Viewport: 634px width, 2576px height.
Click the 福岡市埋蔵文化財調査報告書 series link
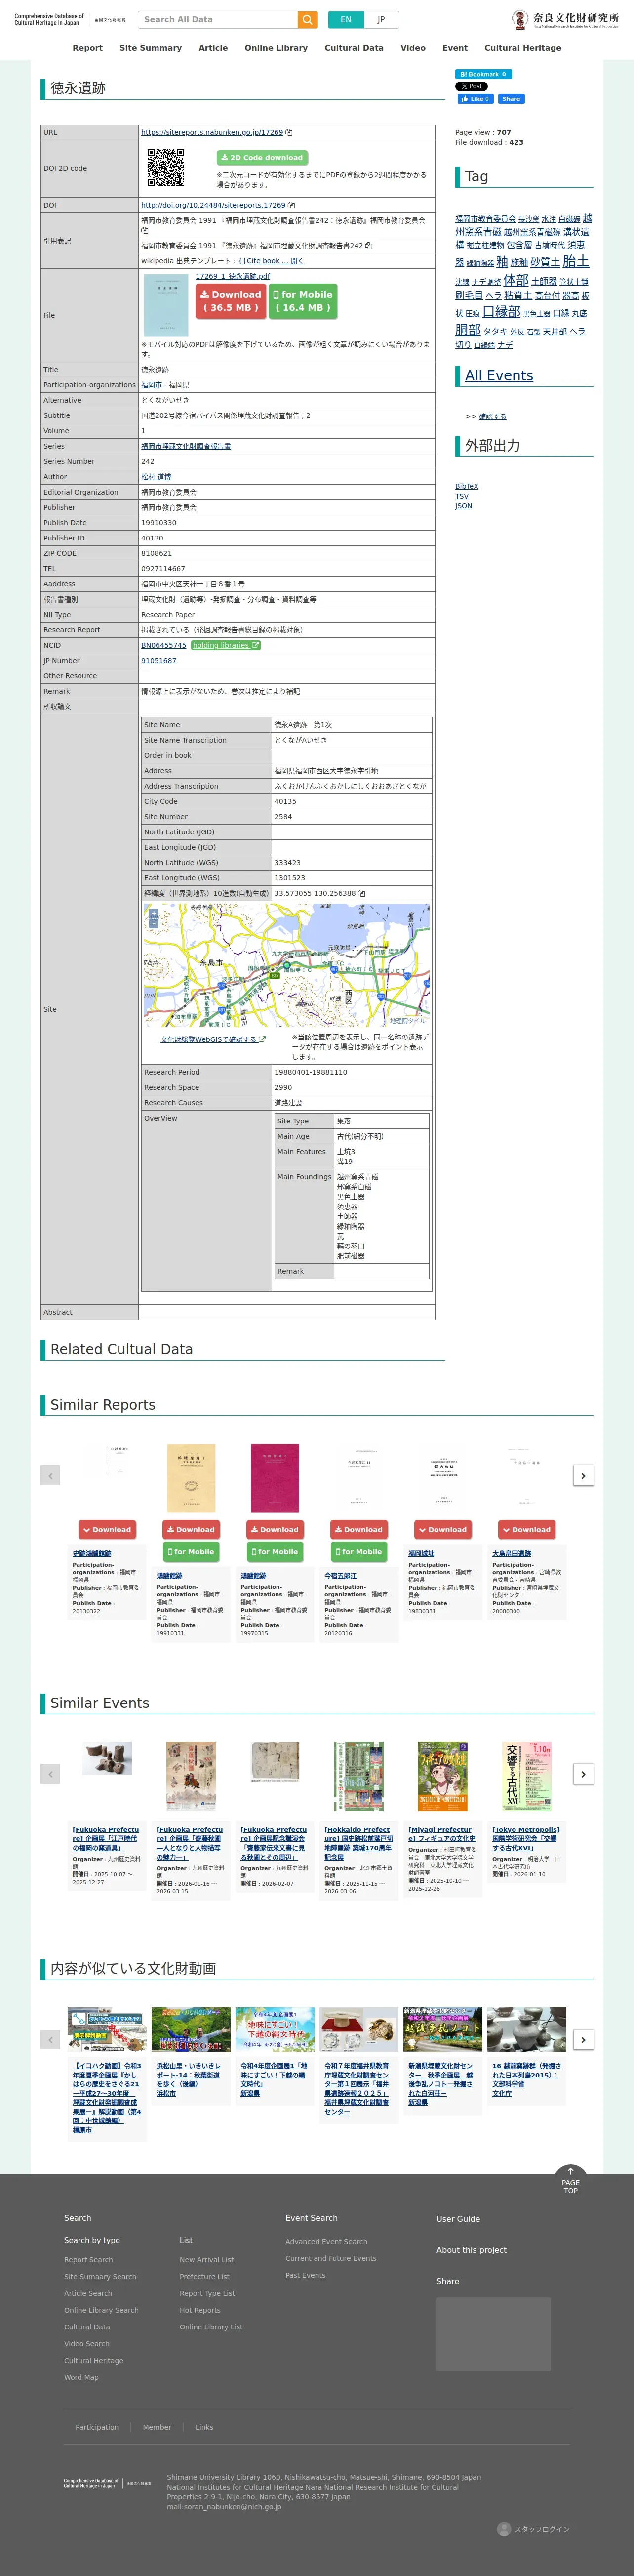186,446
